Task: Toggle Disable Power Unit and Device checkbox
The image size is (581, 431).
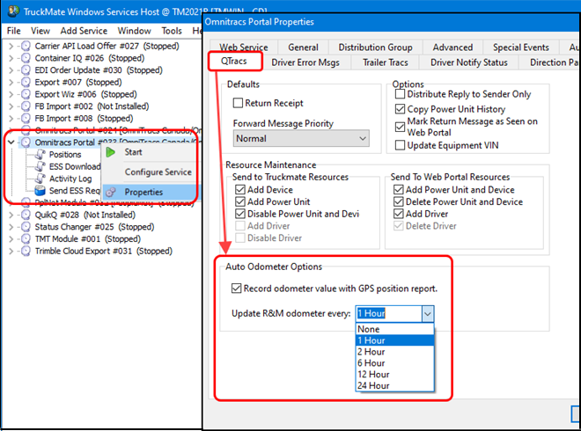Action: (x=240, y=214)
